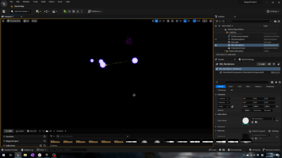282x158 pixels.
Task: Collapse the Transform section
Action: tap(216, 95)
